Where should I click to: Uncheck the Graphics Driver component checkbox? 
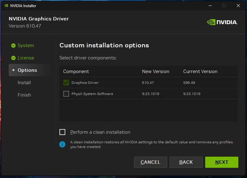pos(66,83)
